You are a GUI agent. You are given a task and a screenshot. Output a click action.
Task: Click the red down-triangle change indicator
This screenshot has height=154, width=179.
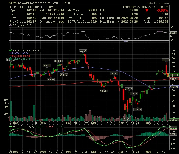(x=147, y=10)
